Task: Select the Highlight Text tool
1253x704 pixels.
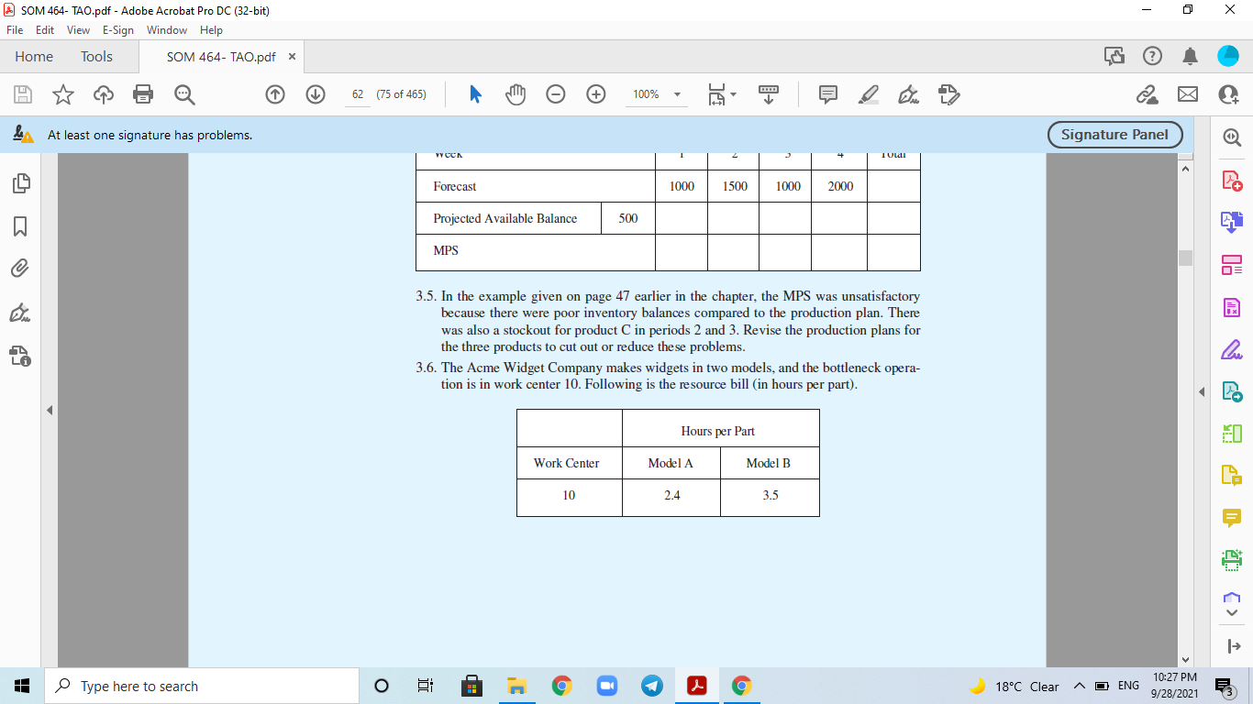Action: point(868,93)
